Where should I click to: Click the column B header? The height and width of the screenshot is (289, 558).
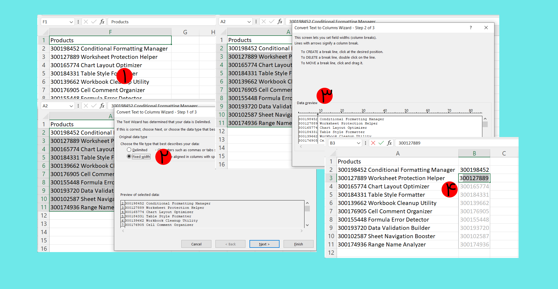474,153
